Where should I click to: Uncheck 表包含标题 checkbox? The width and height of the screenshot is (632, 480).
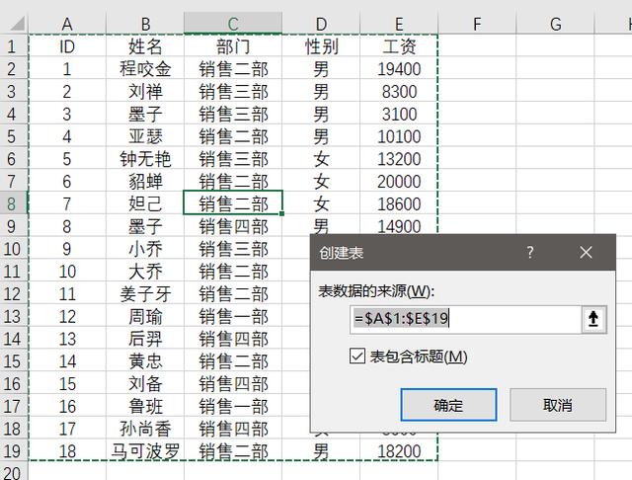(357, 357)
